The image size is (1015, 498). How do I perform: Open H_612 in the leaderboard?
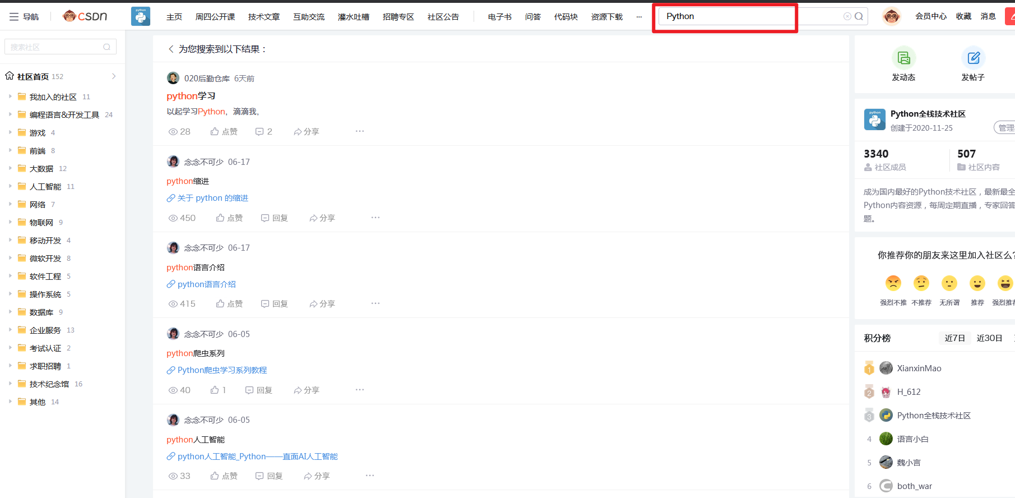point(909,392)
